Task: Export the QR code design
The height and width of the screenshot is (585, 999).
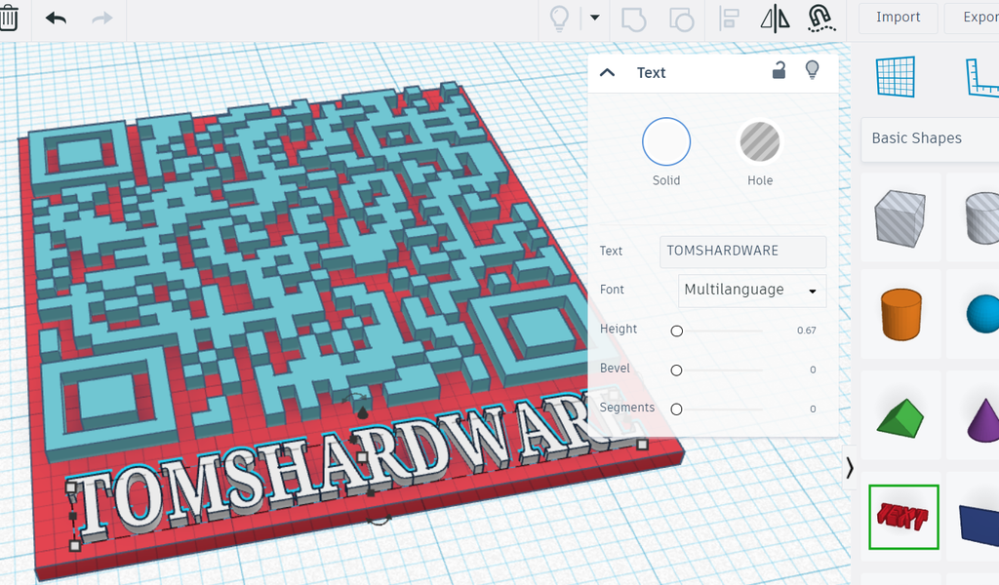Action: tap(980, 18)
